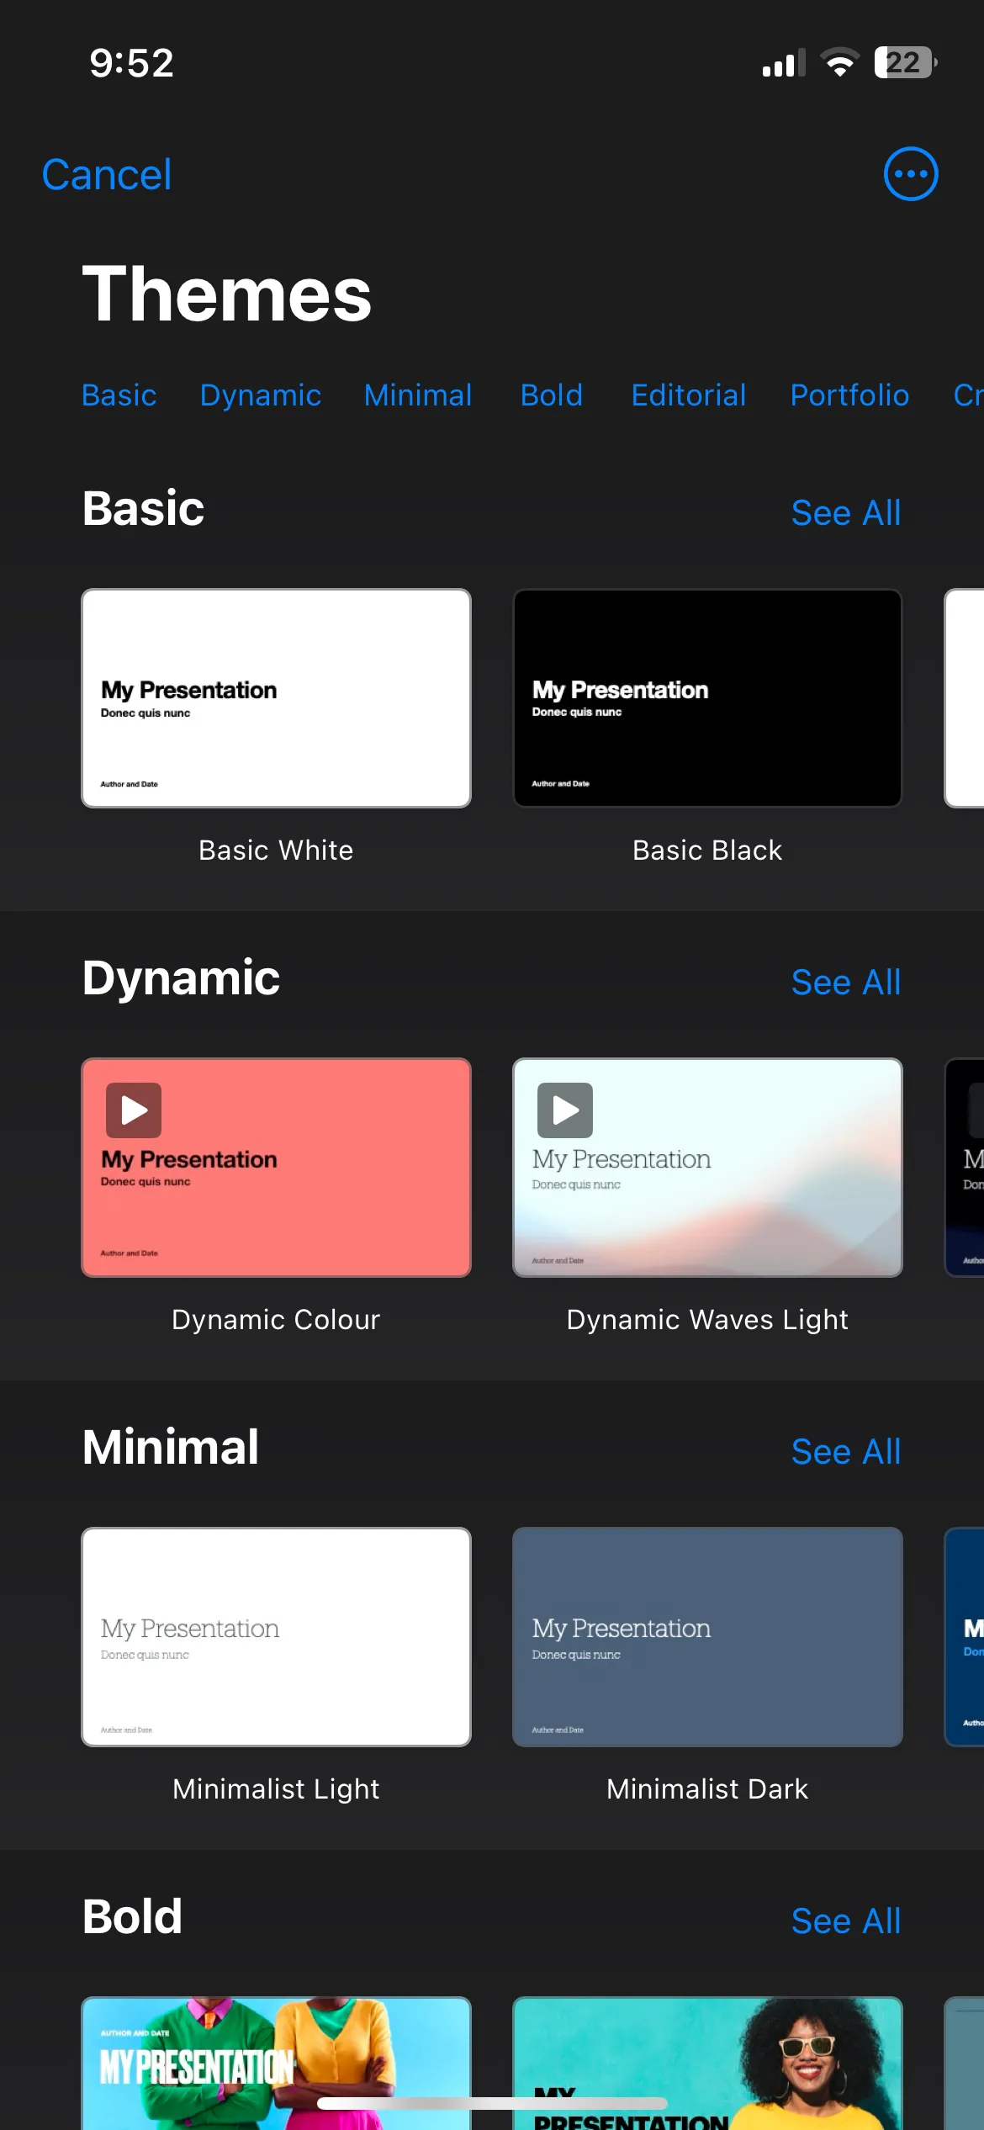Viewport: 984px width, 2130px height.
Task: Tap the 9:52 clock in status bar
Action: click(132, 63)
